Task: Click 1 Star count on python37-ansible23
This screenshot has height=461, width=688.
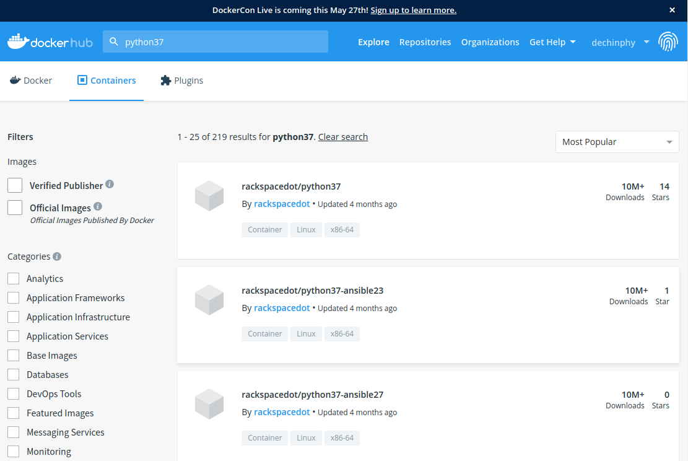Action: point(663,296)
